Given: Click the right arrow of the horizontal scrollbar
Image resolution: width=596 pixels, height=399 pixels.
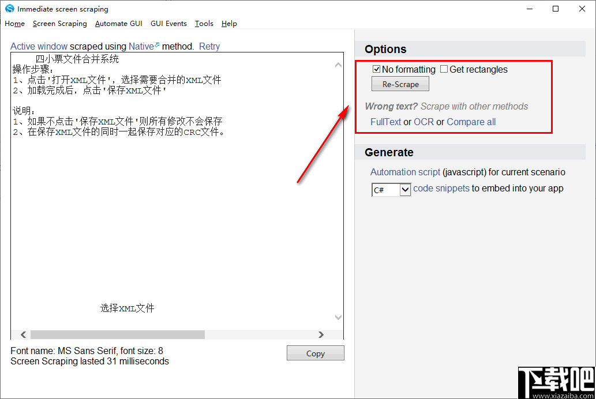Looking at the screenshot, I should [x=321, y=334].
